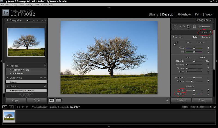Switch to Loupe view mode button
This screenshot has height=128, width=218.
[x=52, y=100]
